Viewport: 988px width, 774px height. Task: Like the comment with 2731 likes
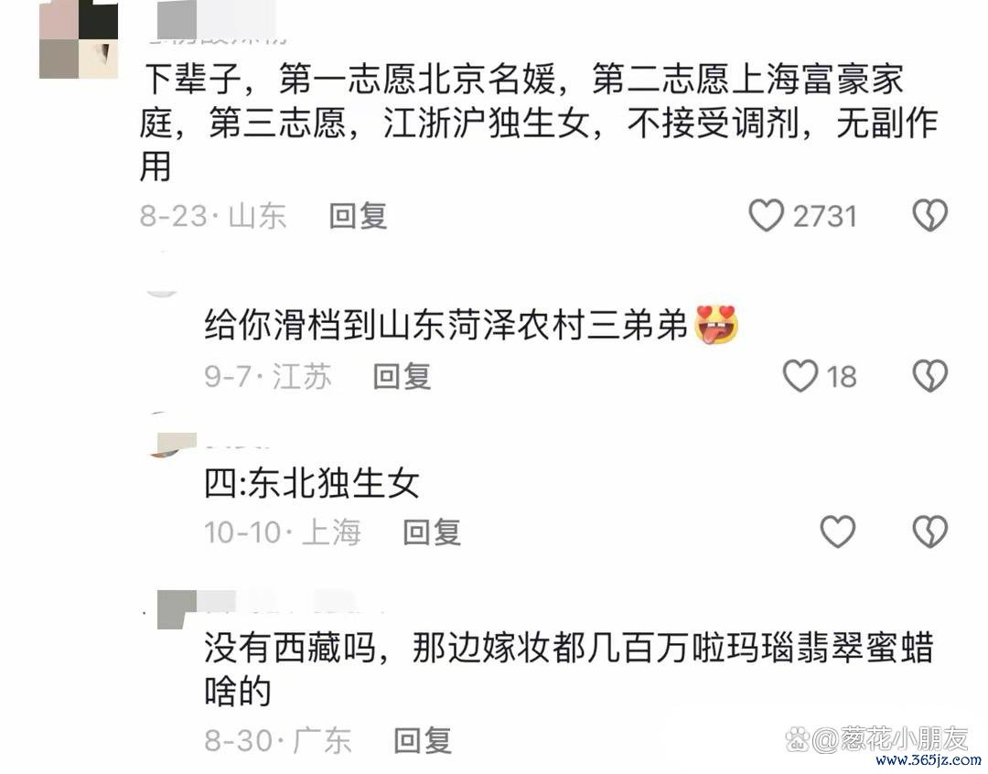click(x=766, y=216)
